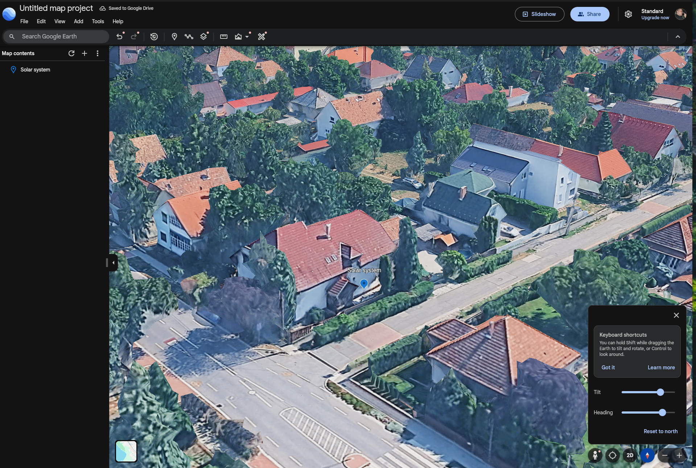Open the settings gear icon
This screenshot has height=468, width=696.
629,14
